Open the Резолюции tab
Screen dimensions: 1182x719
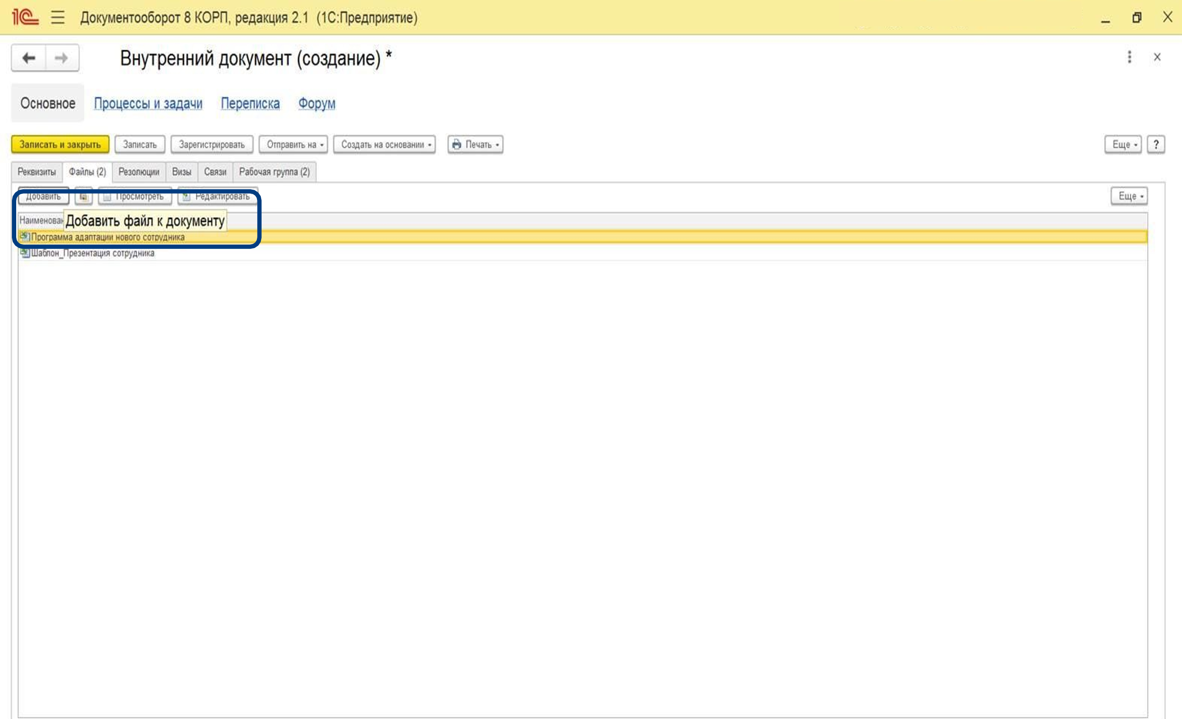pyautogui.click(x=139, y=172)
